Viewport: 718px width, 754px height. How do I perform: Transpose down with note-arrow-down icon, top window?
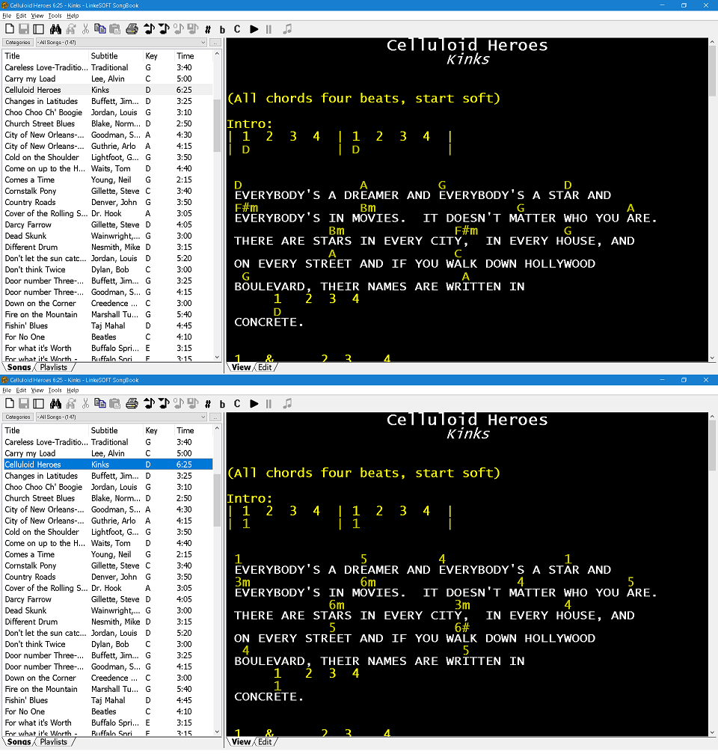pyautogui.click(x=164, y=29)
